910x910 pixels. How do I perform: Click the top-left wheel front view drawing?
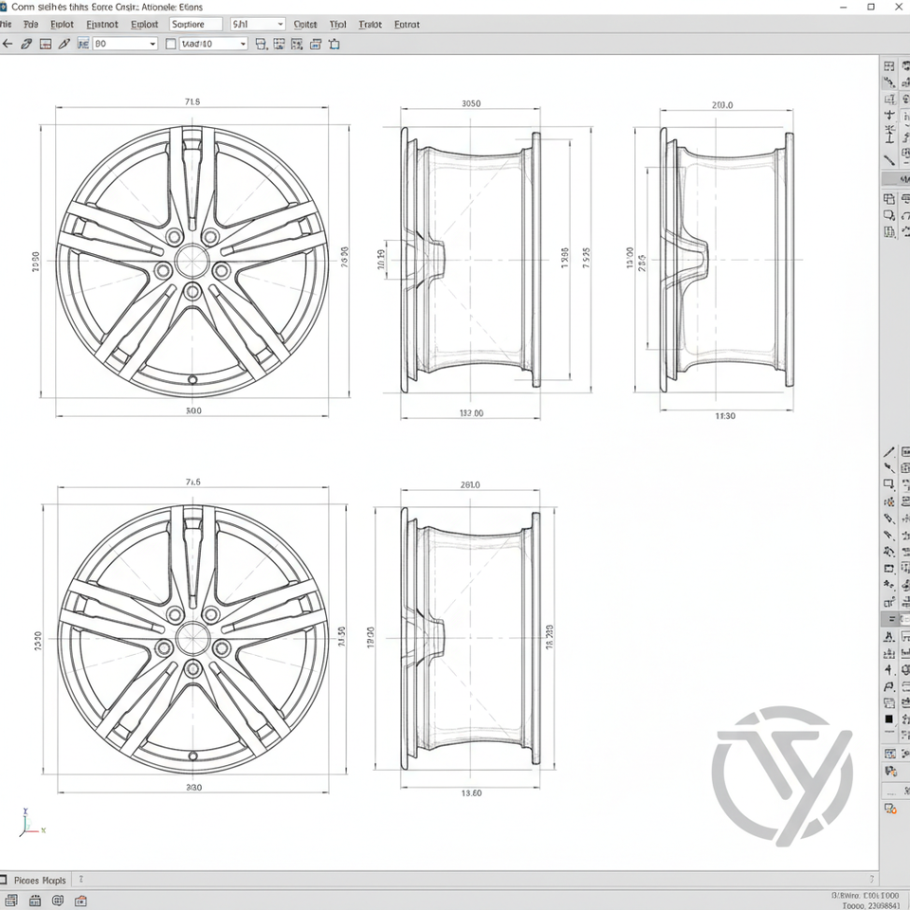tap(192, 261)
